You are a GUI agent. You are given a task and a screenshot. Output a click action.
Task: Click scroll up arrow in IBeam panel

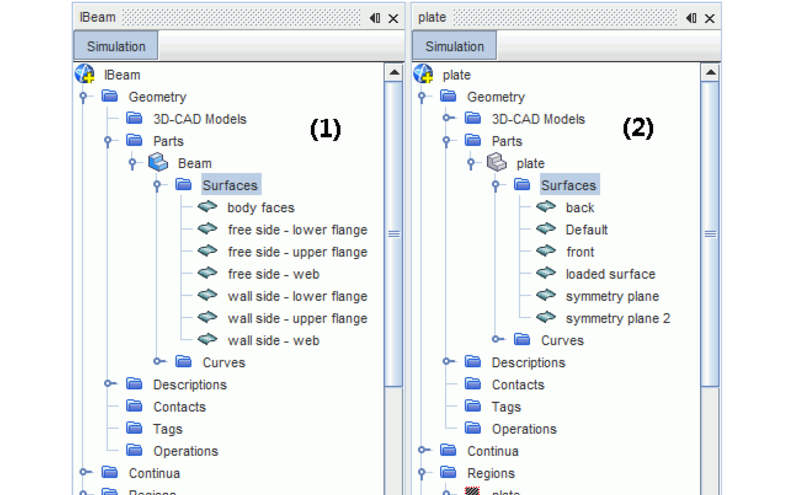click(394, 73)
